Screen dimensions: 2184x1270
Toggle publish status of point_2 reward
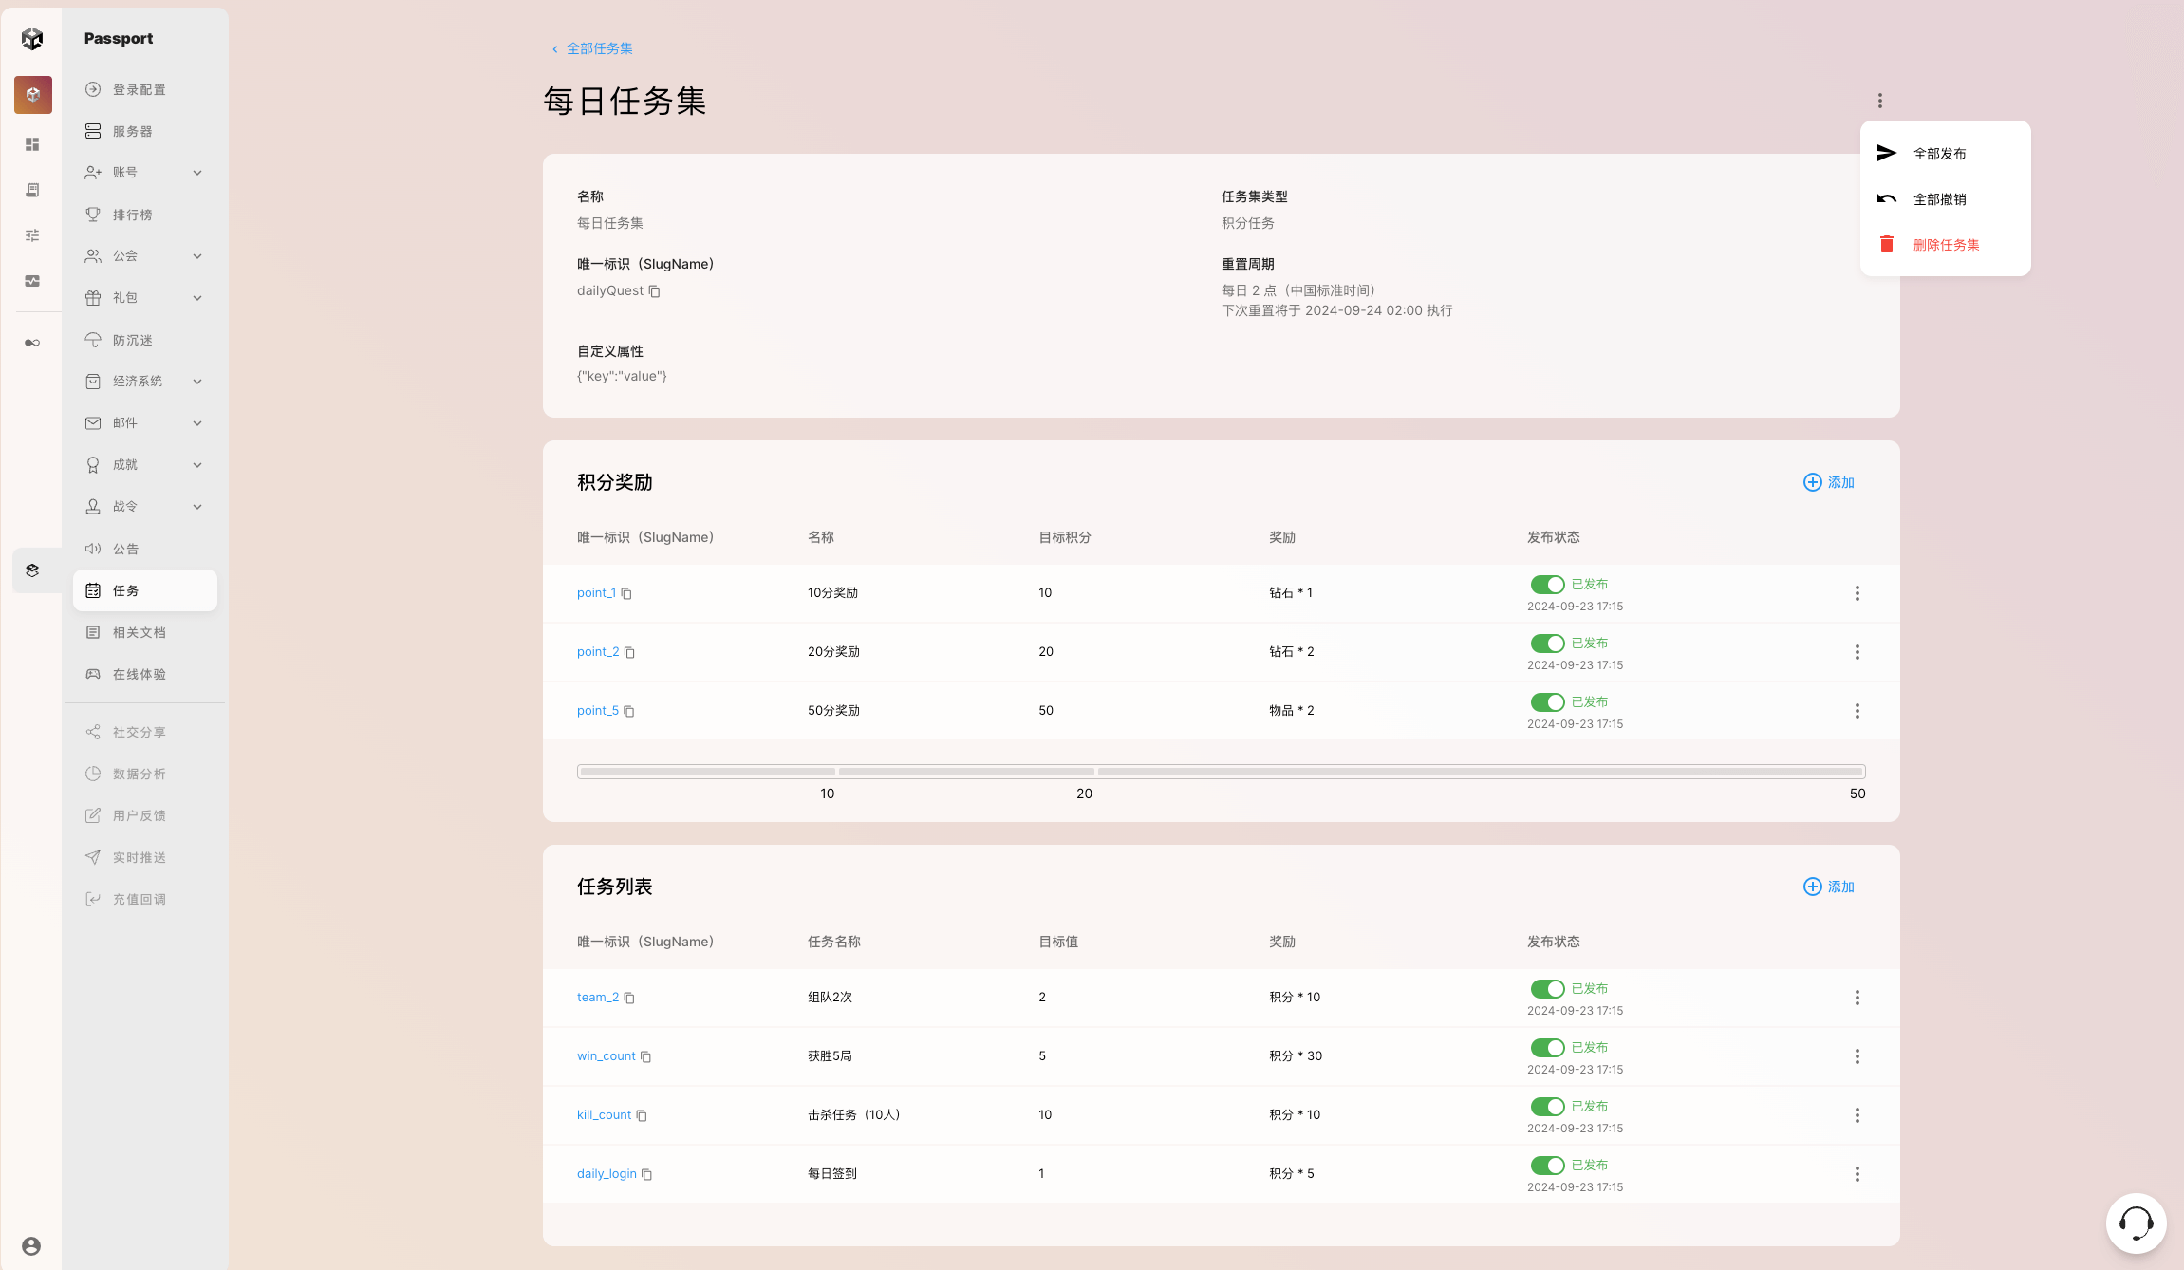tap(1547, 644)
